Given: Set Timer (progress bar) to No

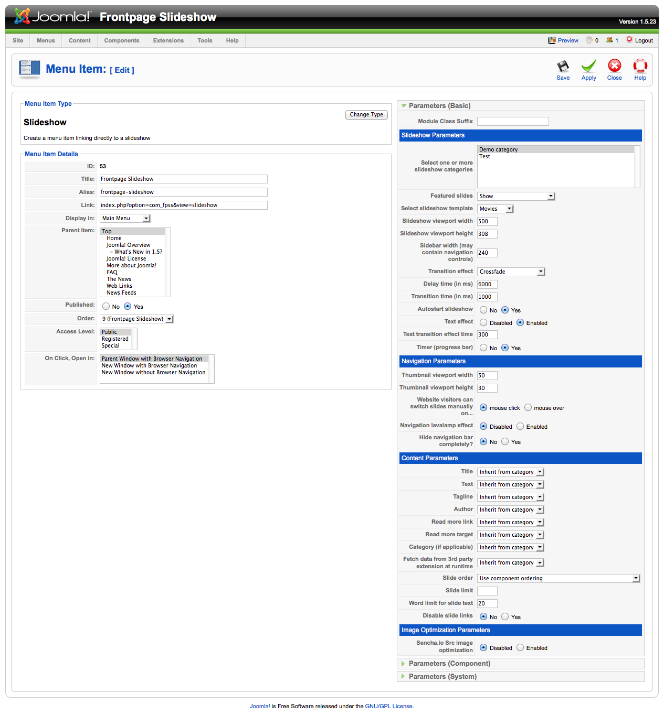Looking at the screenshot, I should pos(483,348).
